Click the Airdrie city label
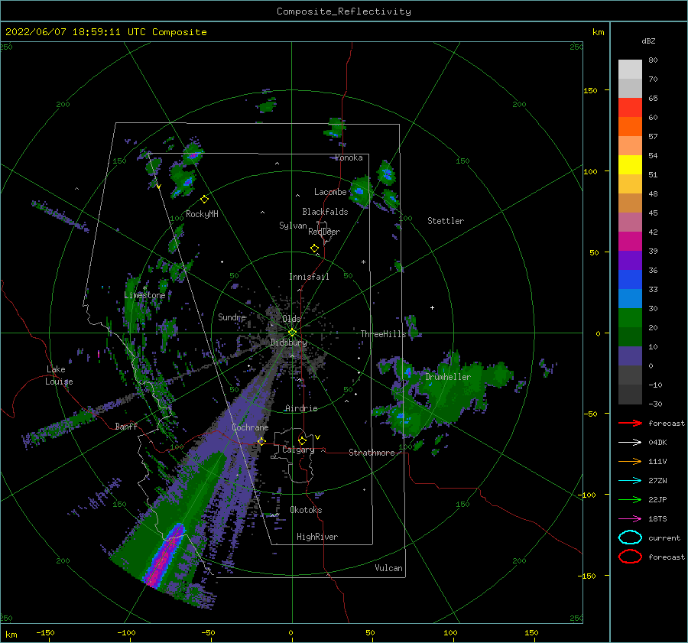The width and height of the screenshot is (688, 643). [301, 408]
